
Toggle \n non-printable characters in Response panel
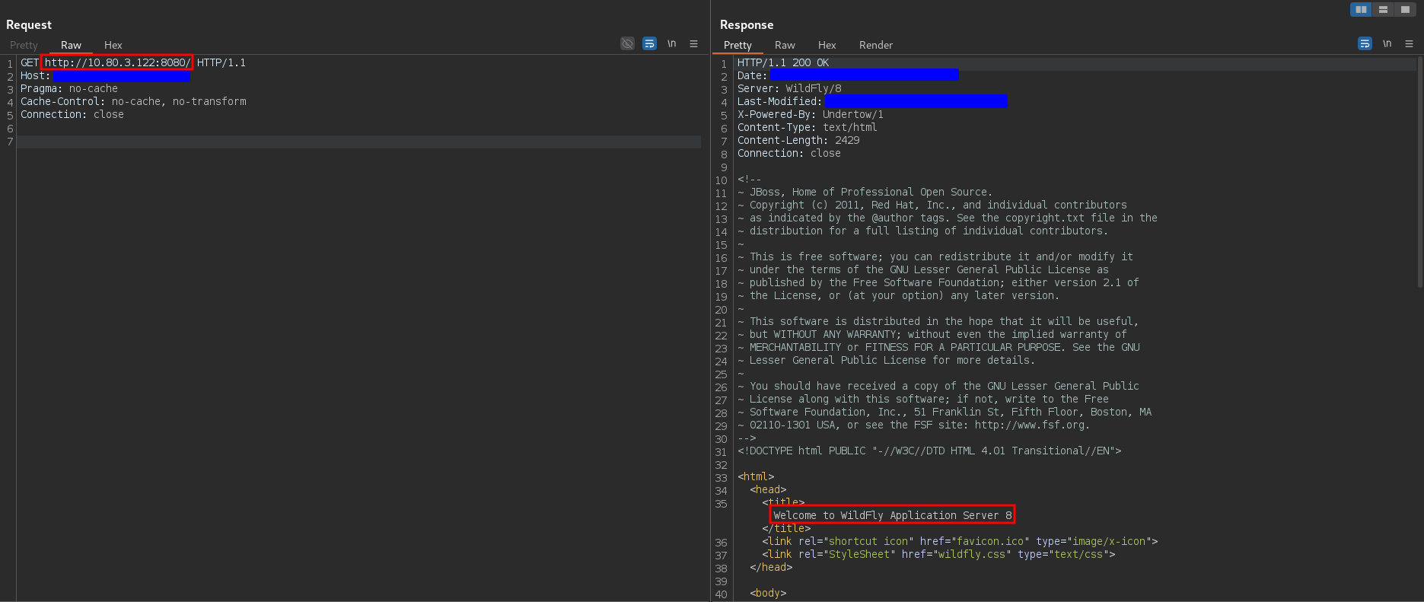click(x=1387, y=43)
